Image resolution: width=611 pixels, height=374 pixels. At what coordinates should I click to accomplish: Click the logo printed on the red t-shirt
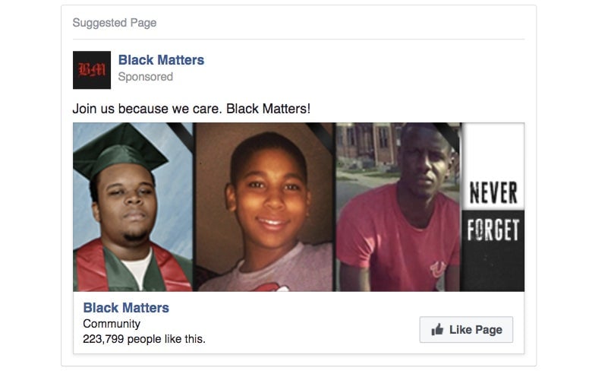coord(438,269)
